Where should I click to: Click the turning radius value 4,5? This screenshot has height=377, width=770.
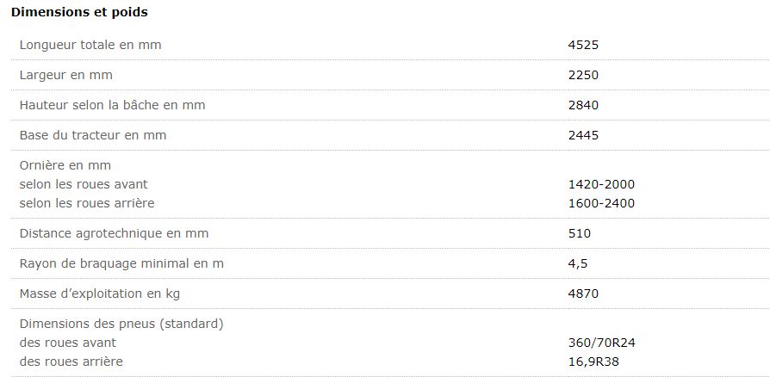point(578,263)
